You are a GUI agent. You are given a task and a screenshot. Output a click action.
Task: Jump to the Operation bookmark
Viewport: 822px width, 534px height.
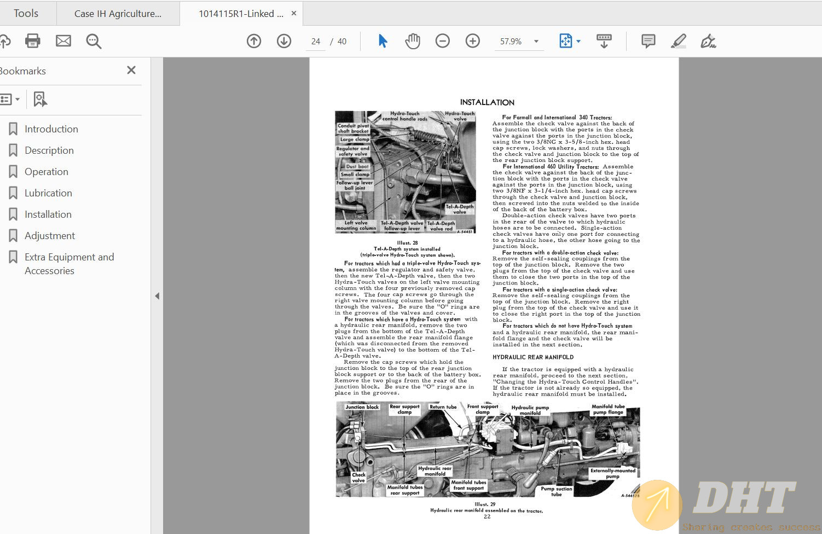(x=47, y=172)
